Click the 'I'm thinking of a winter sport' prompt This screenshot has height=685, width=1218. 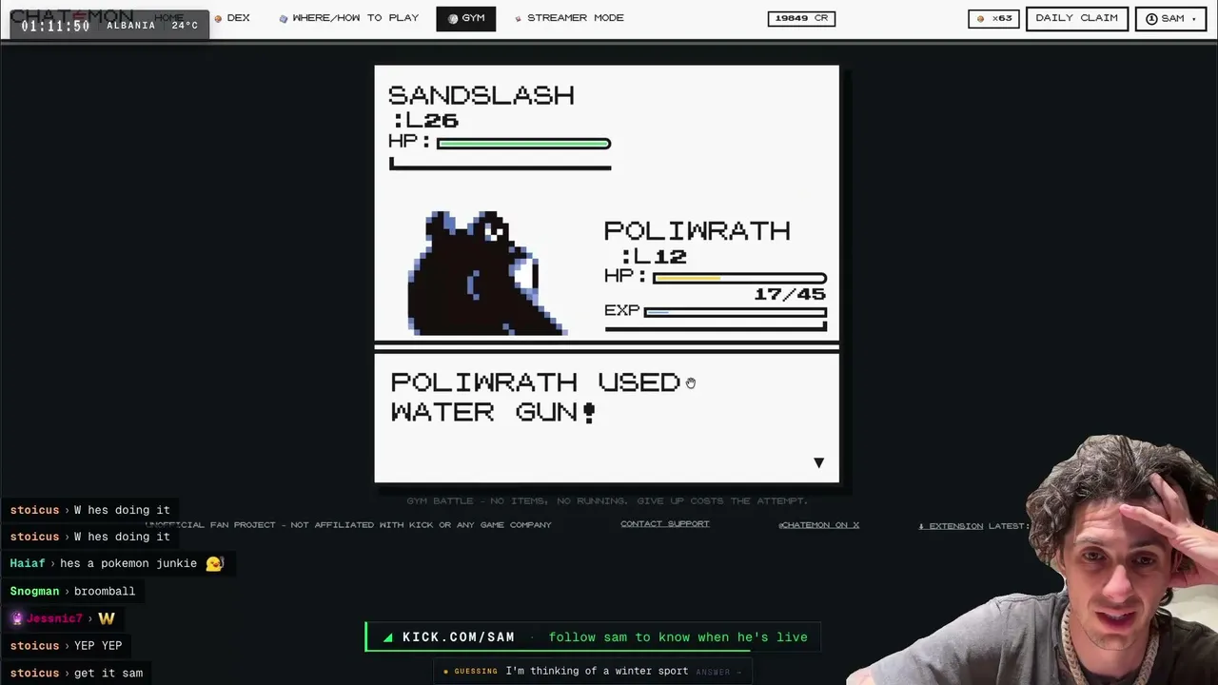click(597, 671)
